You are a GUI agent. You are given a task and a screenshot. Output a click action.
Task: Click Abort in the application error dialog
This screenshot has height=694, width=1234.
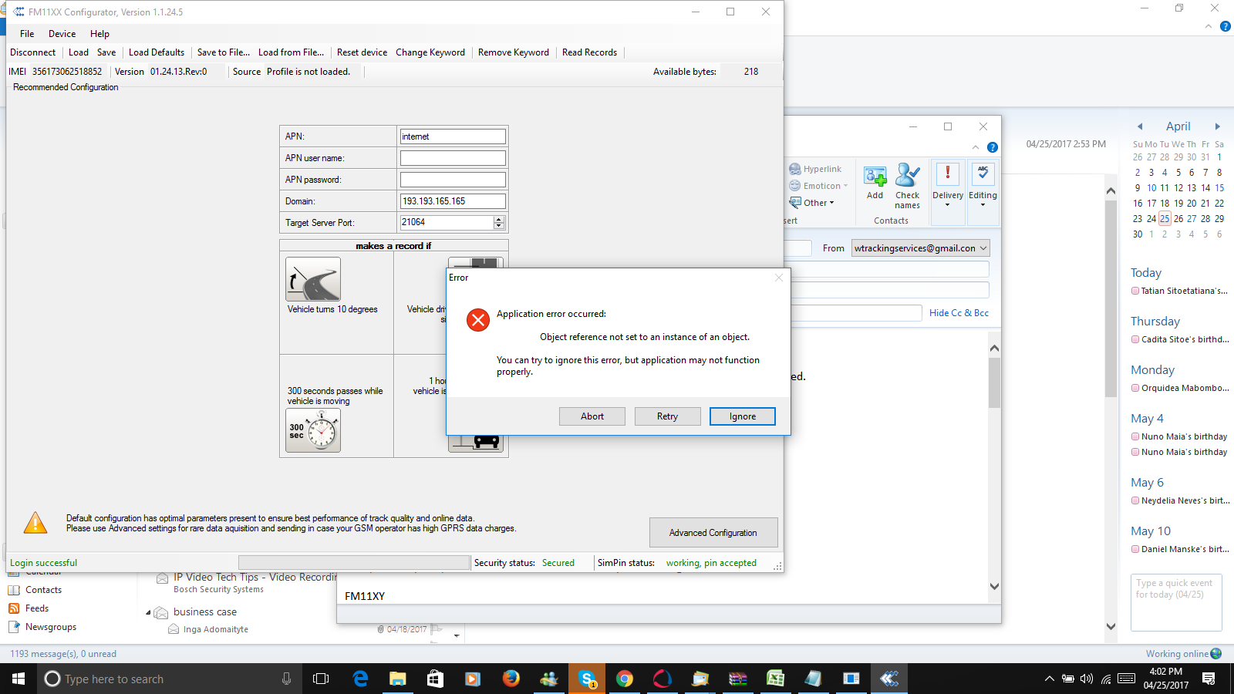click(592, 416)
